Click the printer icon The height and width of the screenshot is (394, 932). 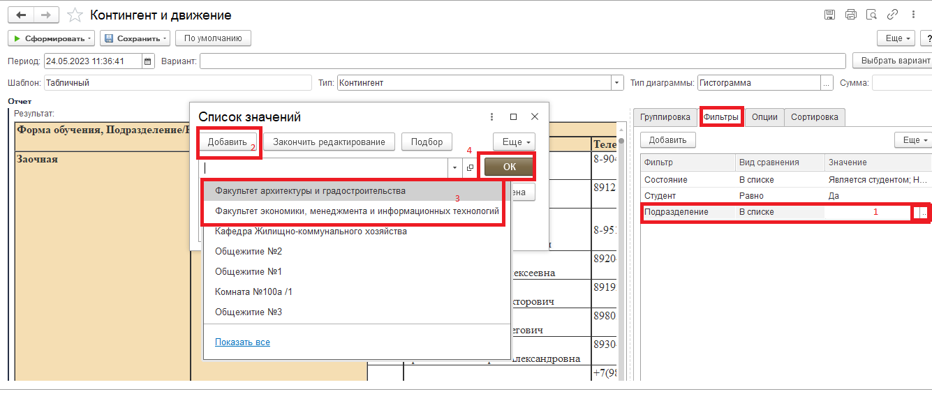(850, 15)
